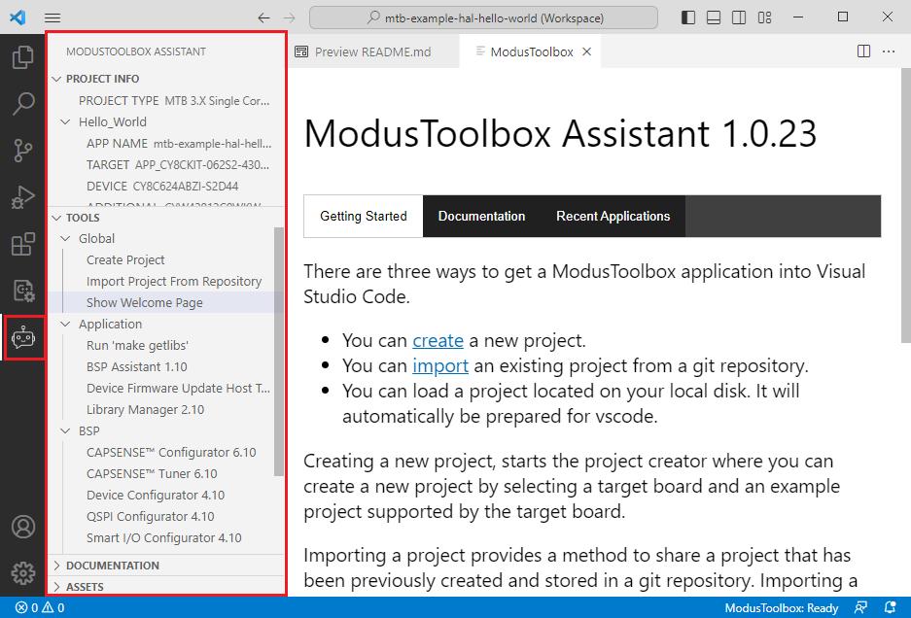Switch to Preview README.md tab
Image resolution: width=911 pixels, height=618 pixels.
[373, 51]
